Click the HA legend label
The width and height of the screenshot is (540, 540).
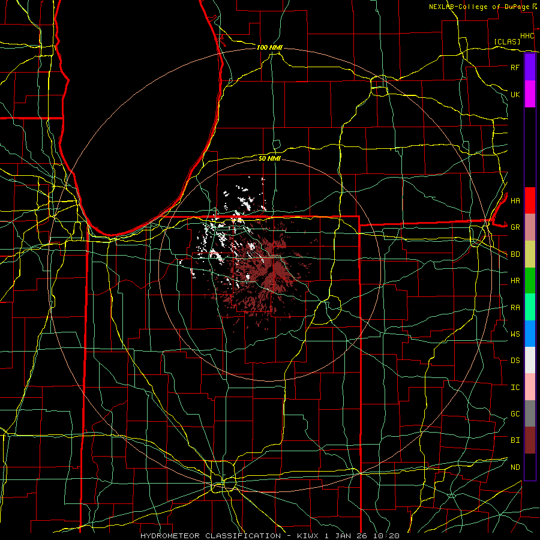tap(515, 201)
